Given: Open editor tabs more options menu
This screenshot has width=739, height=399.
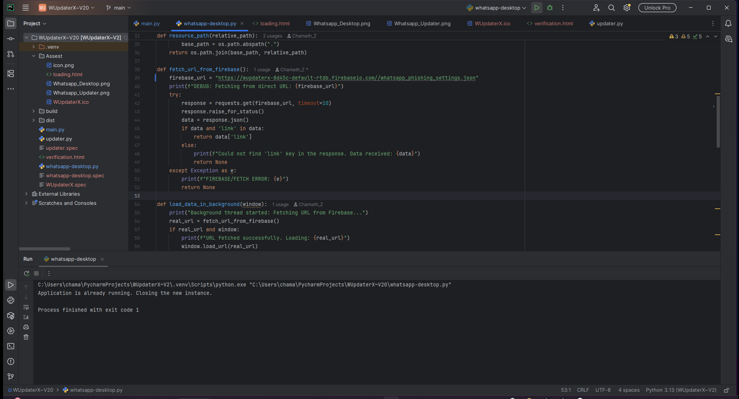Looking at the screenshot, I should pos(713,23).
